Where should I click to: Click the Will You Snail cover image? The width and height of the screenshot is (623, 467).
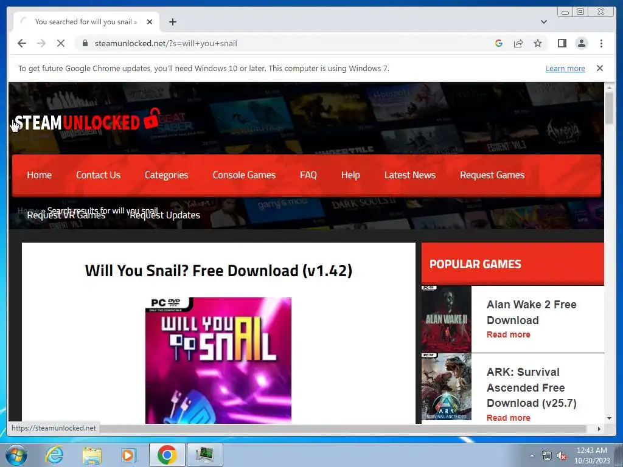click(218, 360)
